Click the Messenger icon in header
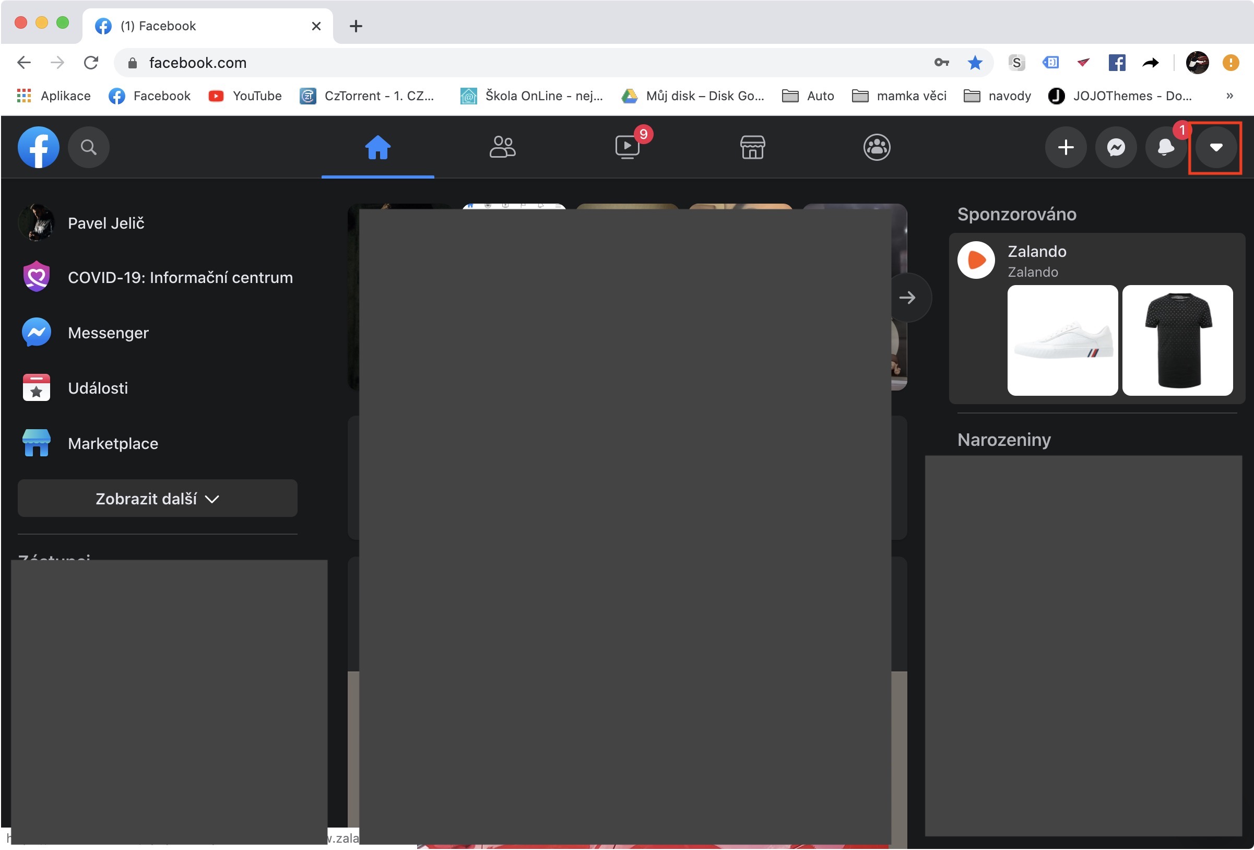Viewport: 1254px width, 850px height. click(1115, 147)
